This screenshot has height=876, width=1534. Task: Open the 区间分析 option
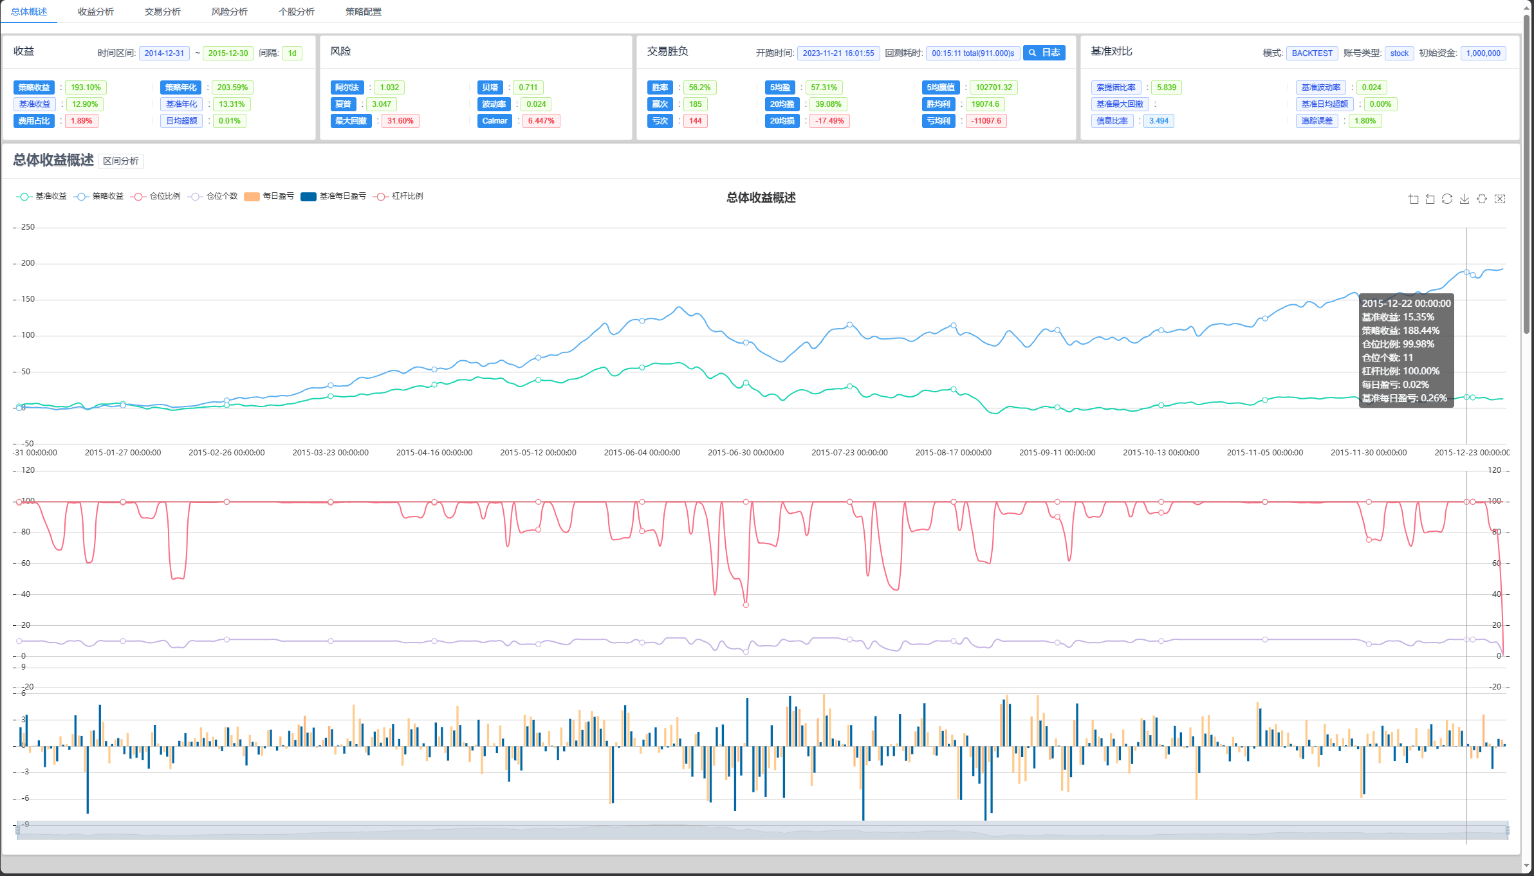pyautogui.click(x=121, y=161)
